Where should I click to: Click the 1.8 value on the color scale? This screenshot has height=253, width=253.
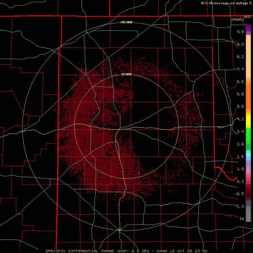[x=240, y=157]
